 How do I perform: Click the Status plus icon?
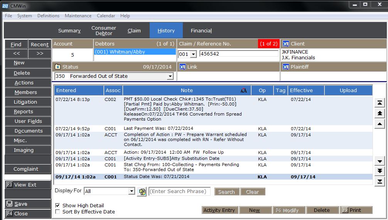click(57, 67)
